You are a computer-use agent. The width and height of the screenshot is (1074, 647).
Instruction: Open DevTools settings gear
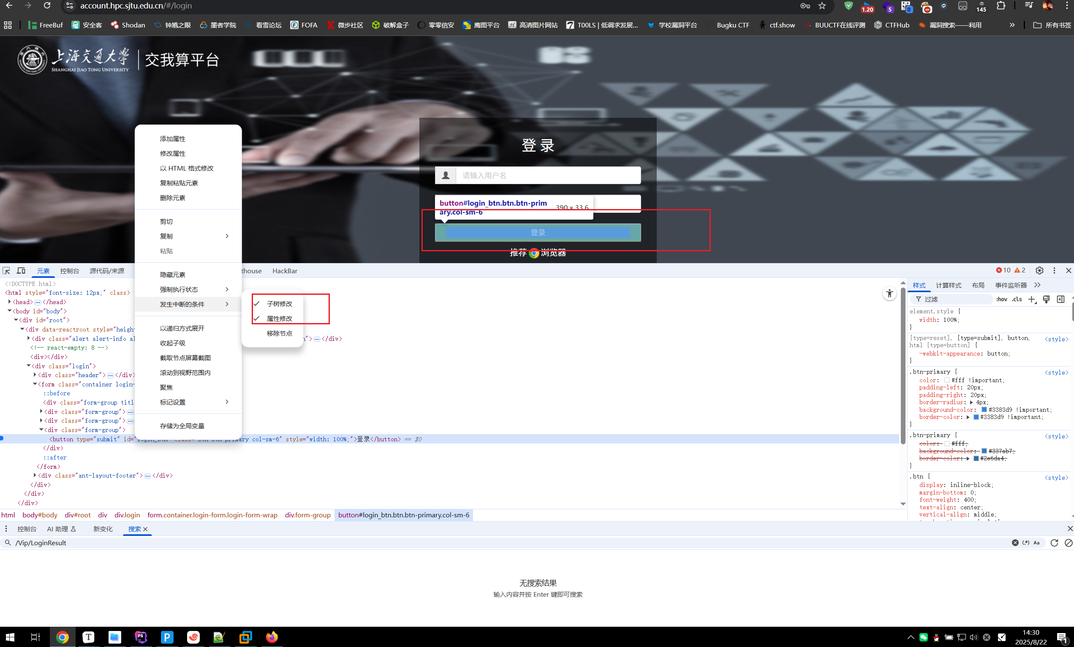[1039, 270]
